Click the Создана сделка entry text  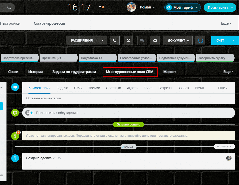39,158
